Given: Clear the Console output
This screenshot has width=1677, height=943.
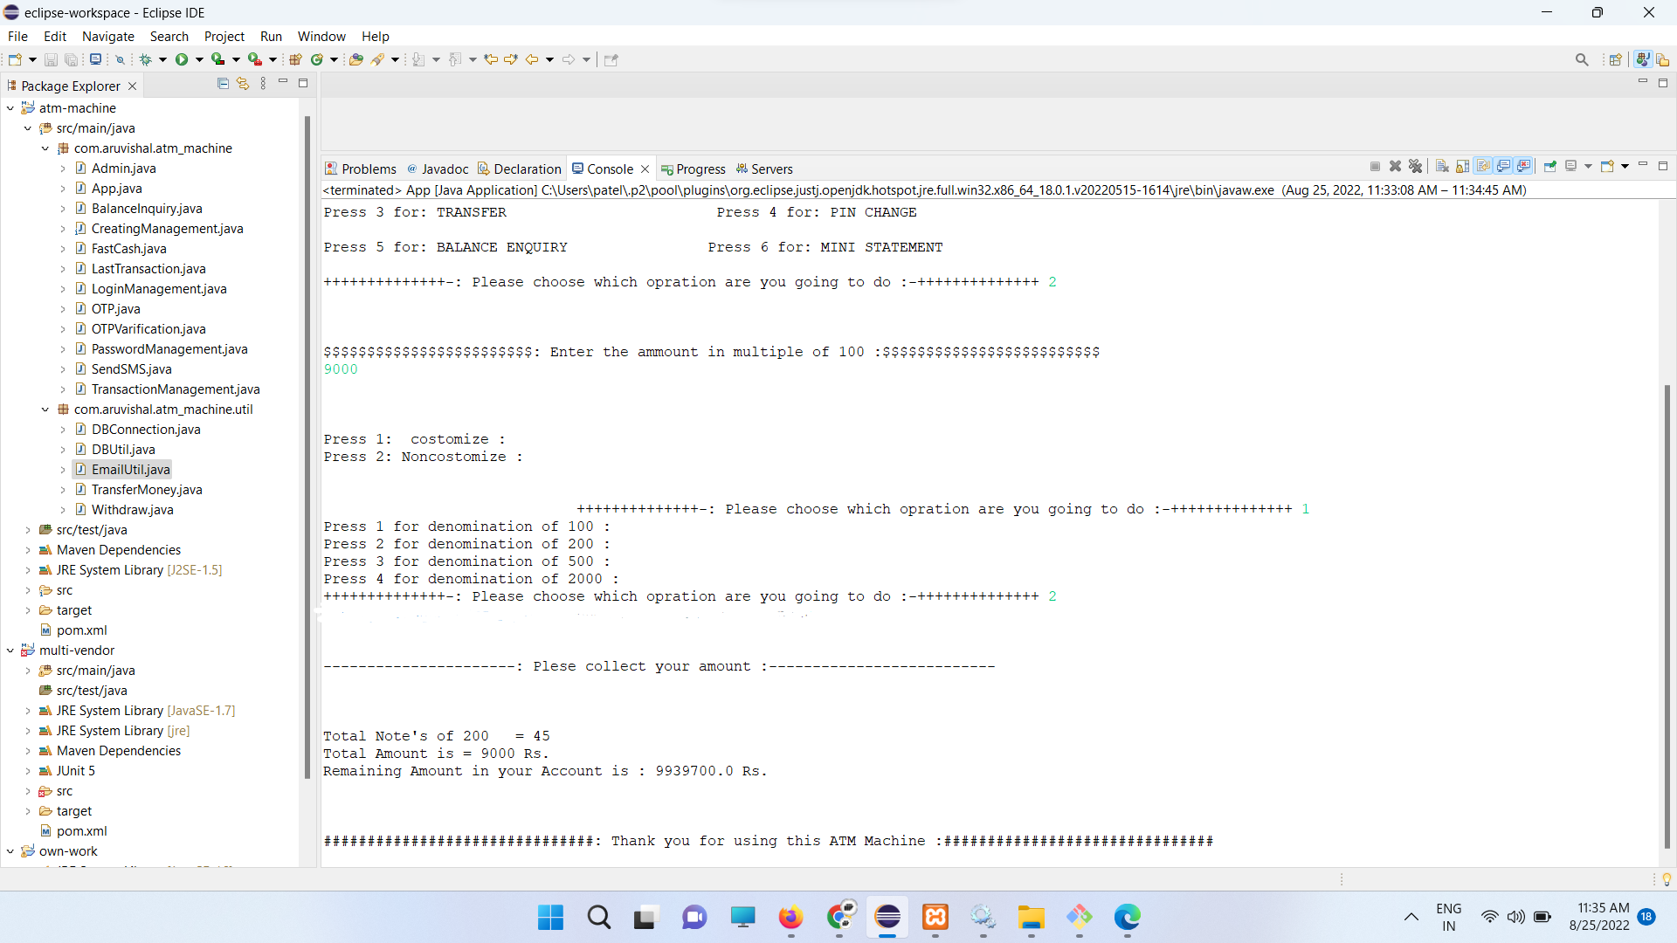Looking at the screenshot, I should (x=1442, y=166).
